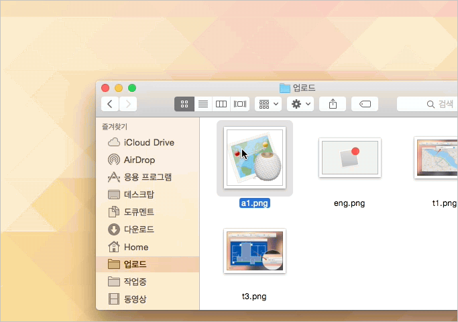458x322 pixels.
Task: Open the item arrangement dropdown
Action: (268, 104)
